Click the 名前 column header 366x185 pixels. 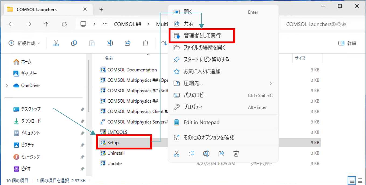click(x=109, y=58)
